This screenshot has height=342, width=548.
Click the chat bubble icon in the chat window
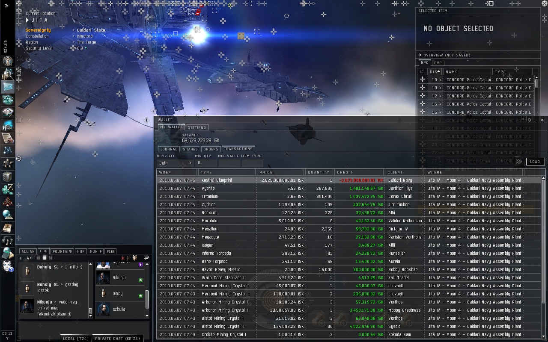click(146, 258)
